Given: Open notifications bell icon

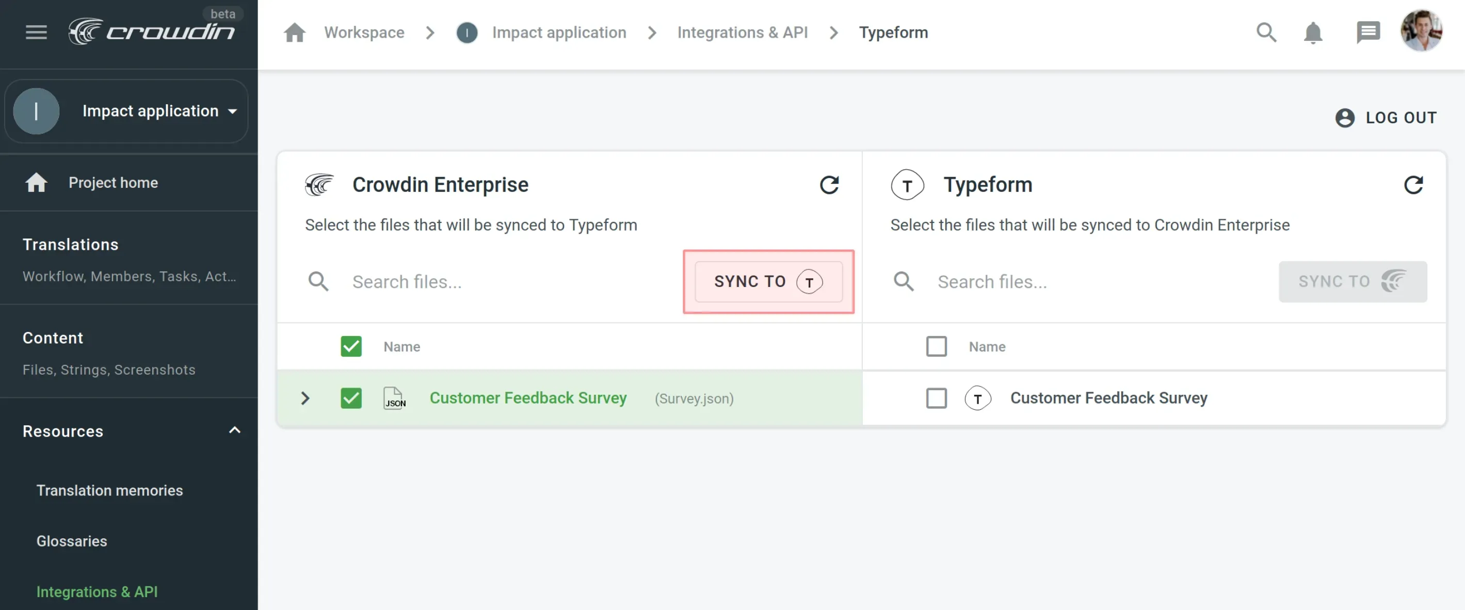Looking at the screenshot, I should point(1313,33).
